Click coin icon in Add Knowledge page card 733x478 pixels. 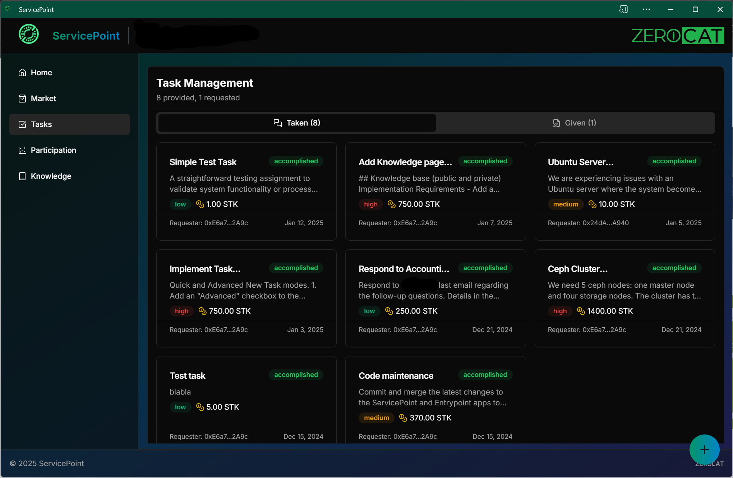click(392, 204)
